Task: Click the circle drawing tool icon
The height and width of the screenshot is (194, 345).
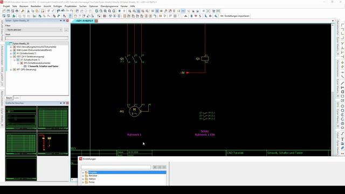Action: click(x=343, y=106)
